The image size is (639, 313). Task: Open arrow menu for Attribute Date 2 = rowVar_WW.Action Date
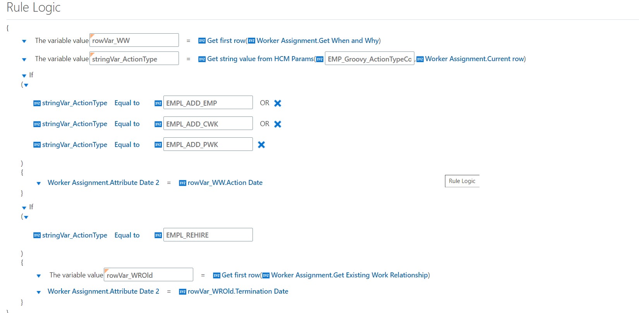39,183
